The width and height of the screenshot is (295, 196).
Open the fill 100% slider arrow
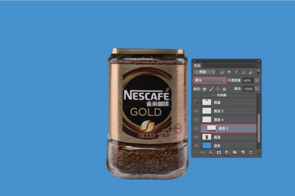(x=257, y=89)
